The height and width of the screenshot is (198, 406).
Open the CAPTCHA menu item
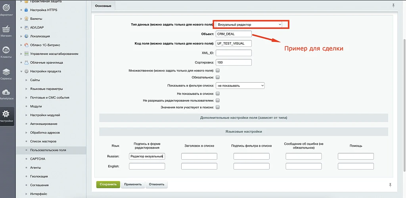[38, 159]
